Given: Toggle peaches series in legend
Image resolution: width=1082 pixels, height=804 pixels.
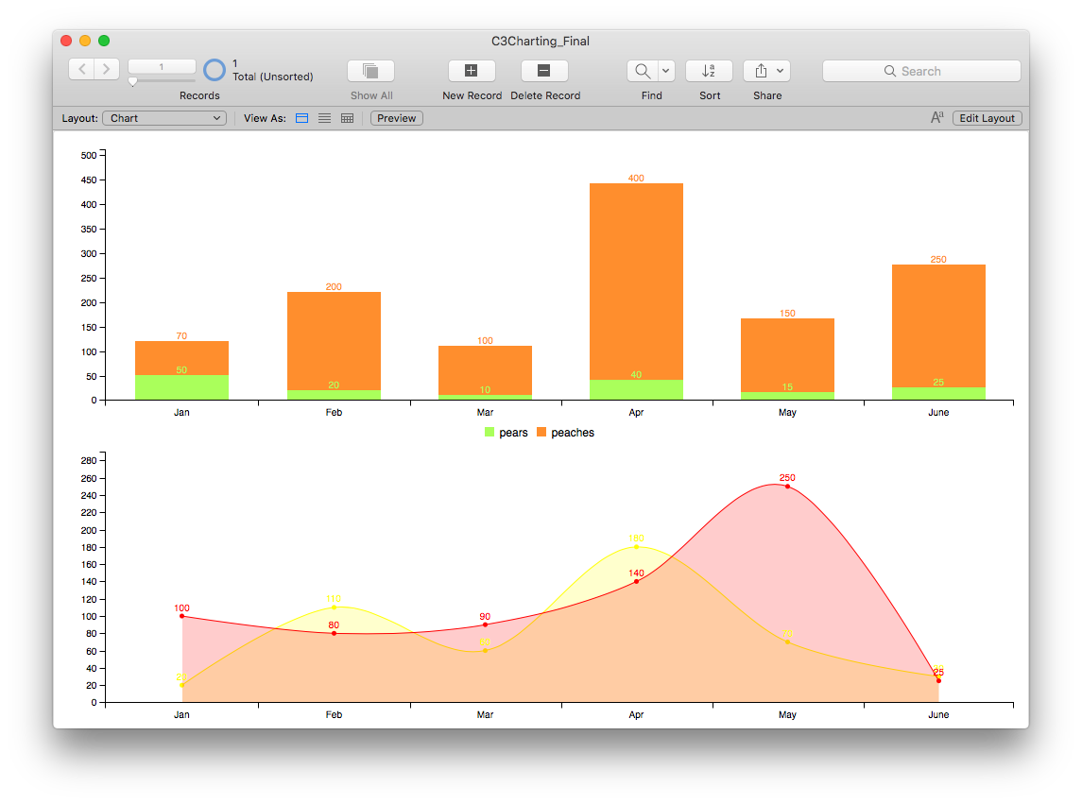Looking at the screenshot, I should tap(565, 433).
